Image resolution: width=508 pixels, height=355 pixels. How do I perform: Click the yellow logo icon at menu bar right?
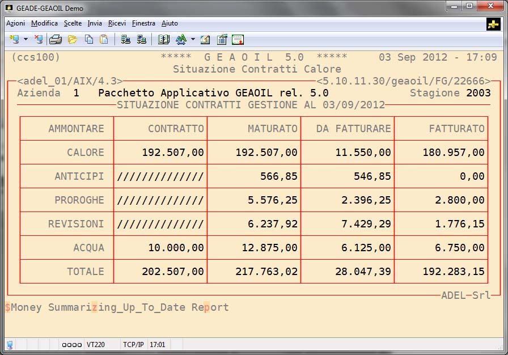tap(493, 24)
